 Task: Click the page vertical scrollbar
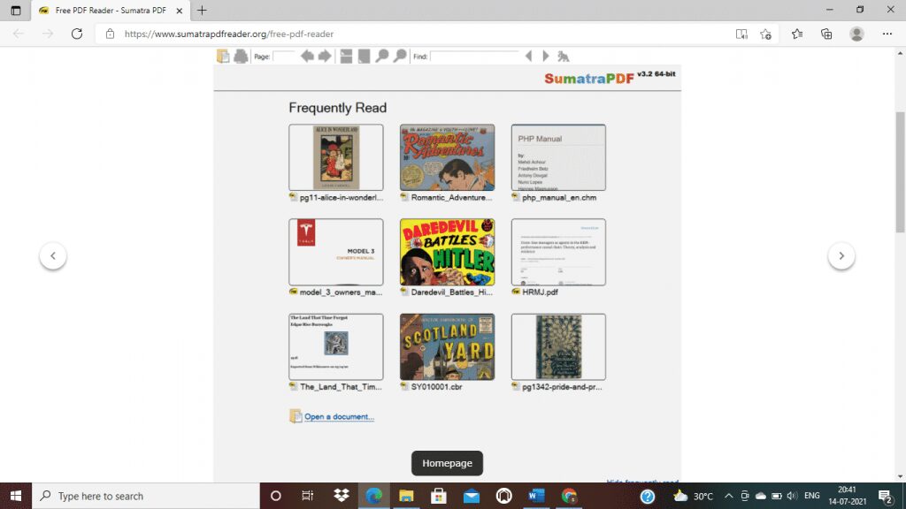[x=900, y=172]
